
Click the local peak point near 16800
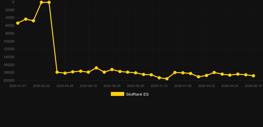click(96, 68)
